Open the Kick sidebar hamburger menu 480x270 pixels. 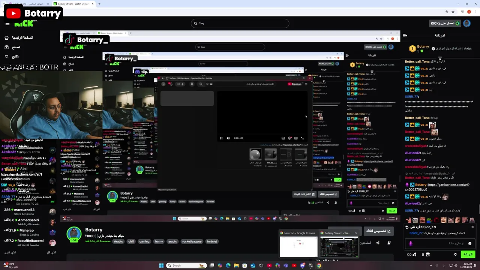(7, 24)
